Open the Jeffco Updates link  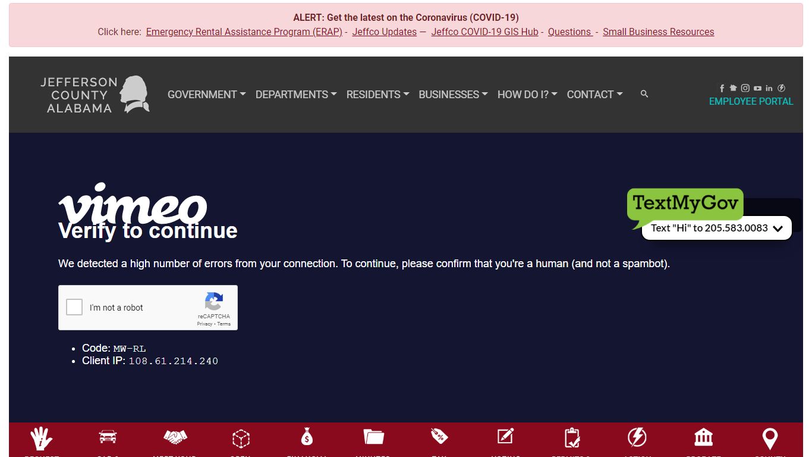pyautogui.click(x=385, y=32)
